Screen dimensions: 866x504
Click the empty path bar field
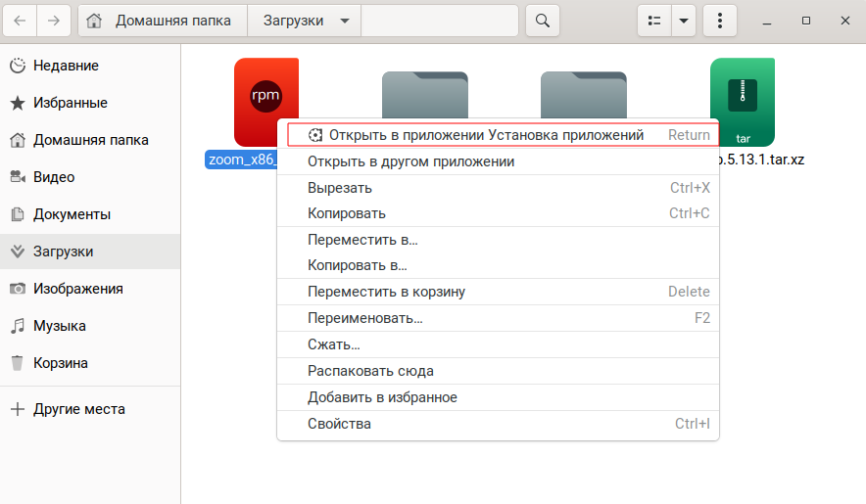coord(439,21)
